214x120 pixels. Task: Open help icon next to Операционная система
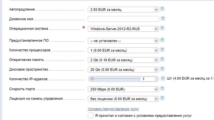[162, 28]
